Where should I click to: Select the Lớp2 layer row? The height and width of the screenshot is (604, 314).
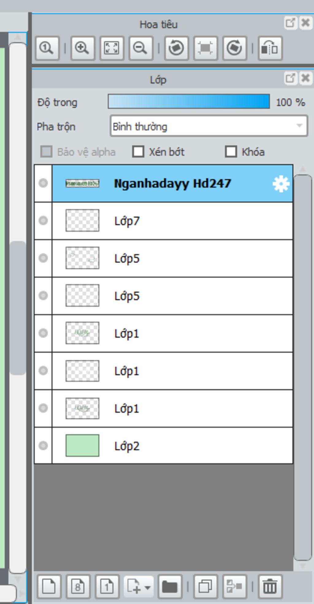[x=163, y=445]
